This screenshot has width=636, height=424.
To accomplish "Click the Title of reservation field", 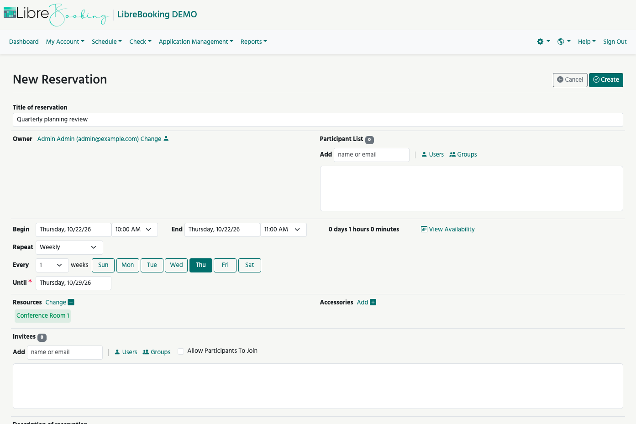I will pos(318,120).
